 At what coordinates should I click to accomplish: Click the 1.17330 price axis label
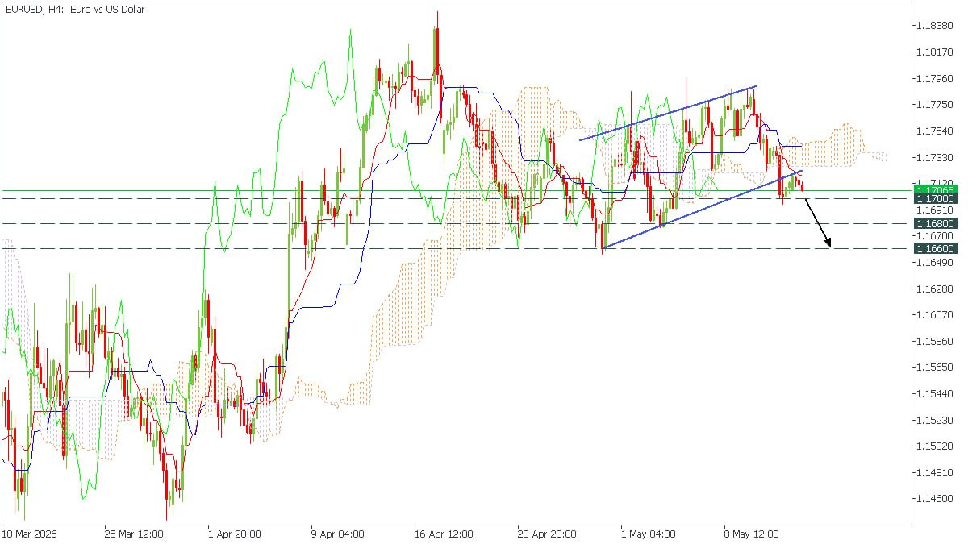coord(936,157)
